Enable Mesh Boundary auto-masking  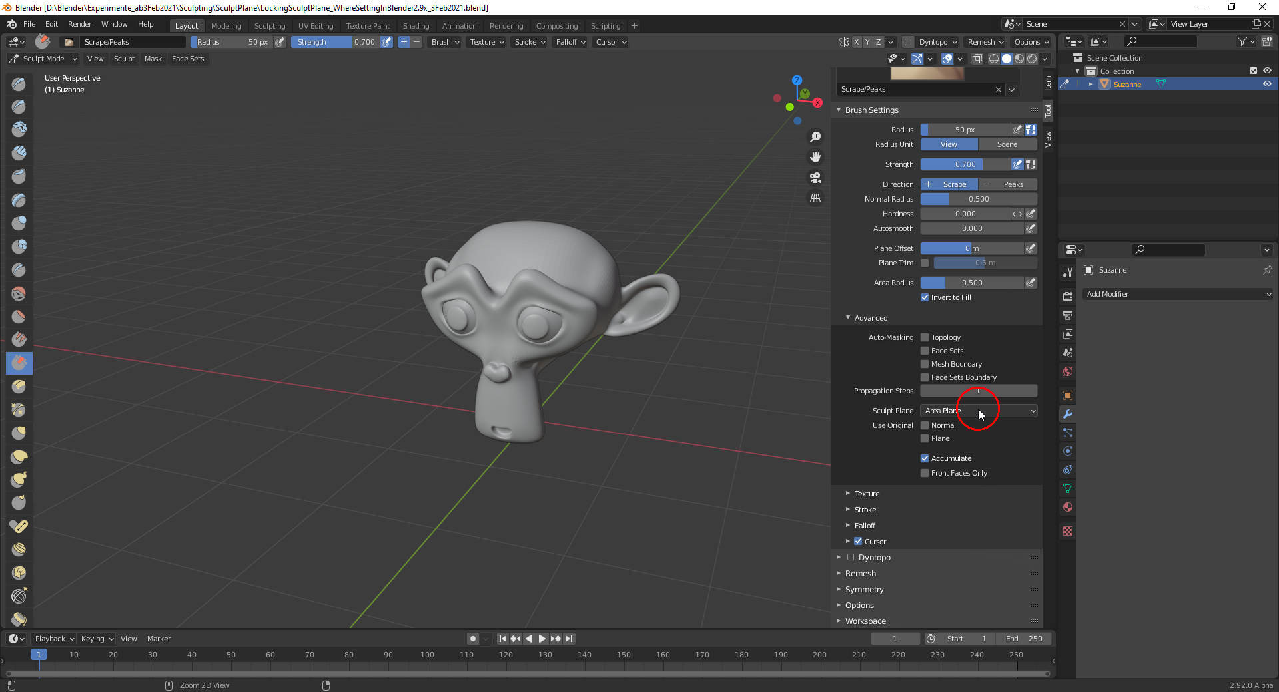(x=925, y=364)
